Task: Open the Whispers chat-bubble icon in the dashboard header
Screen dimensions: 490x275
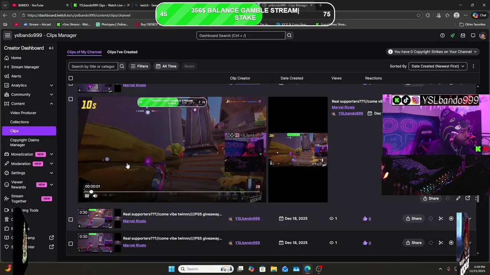Action: [473, 36]
